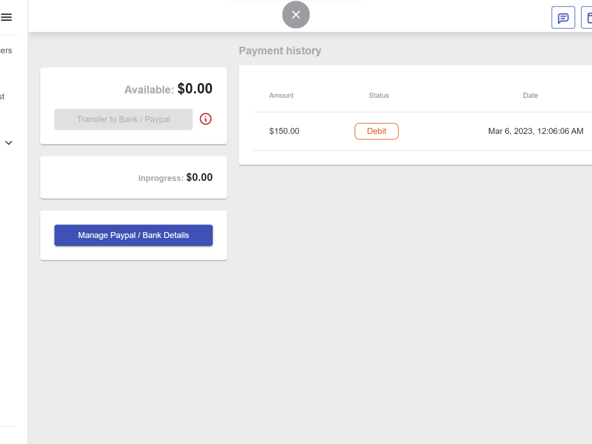Click the Date column header
The image size is (592, 444).
pos(530,95)
